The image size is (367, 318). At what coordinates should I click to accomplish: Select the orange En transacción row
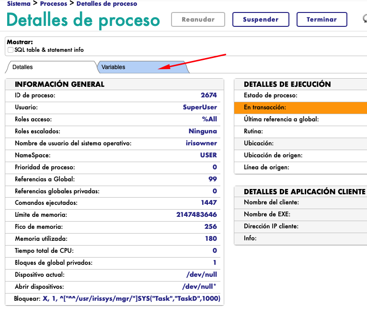(x=300, y=107)
